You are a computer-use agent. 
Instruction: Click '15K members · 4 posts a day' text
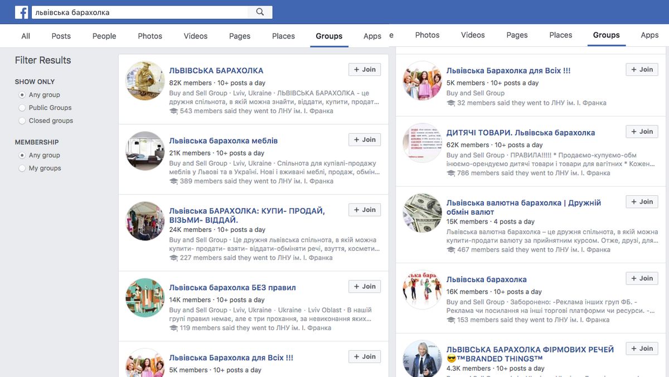[490, 221]
